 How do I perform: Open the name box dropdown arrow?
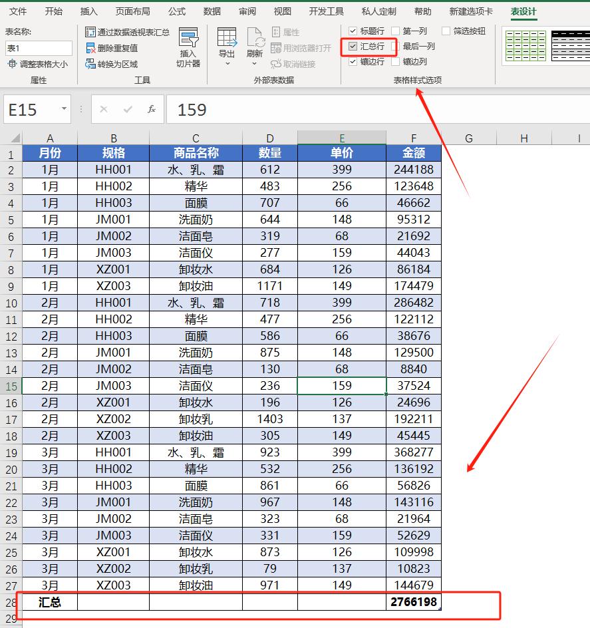tap(64, 108)
